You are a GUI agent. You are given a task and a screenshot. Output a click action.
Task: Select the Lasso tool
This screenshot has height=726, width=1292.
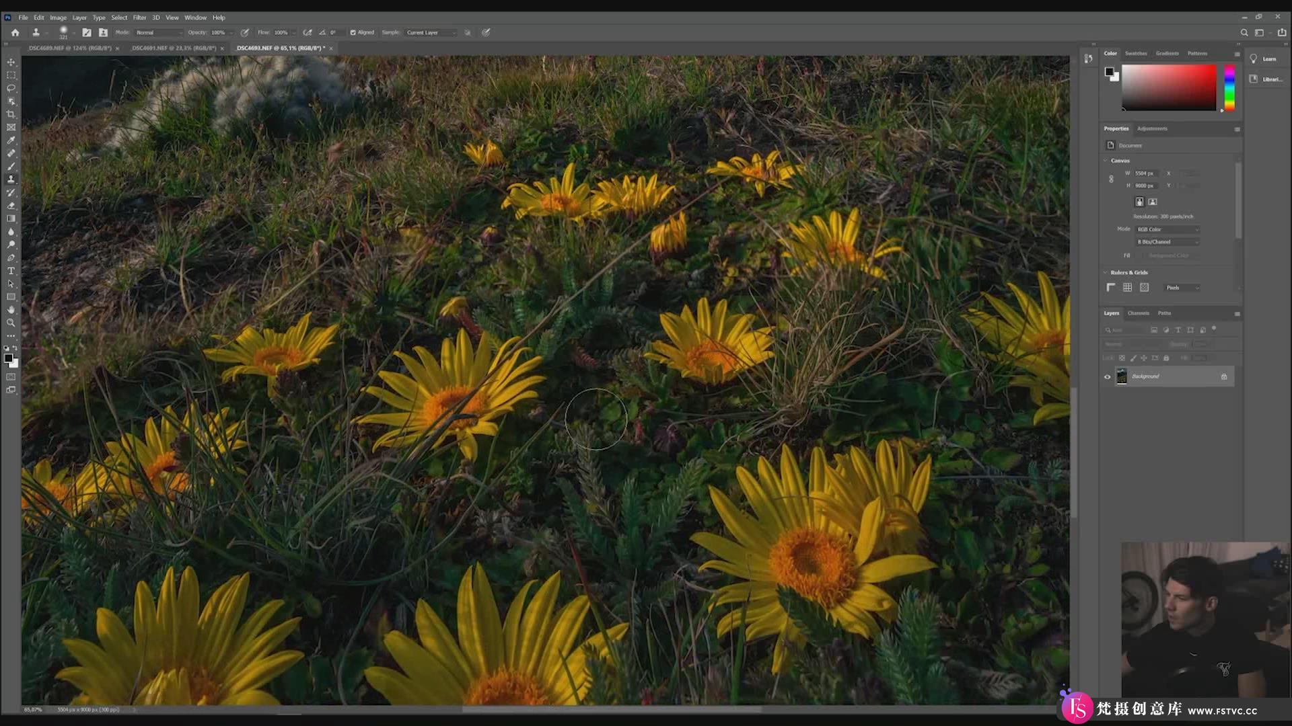click(x=11, y=88)
